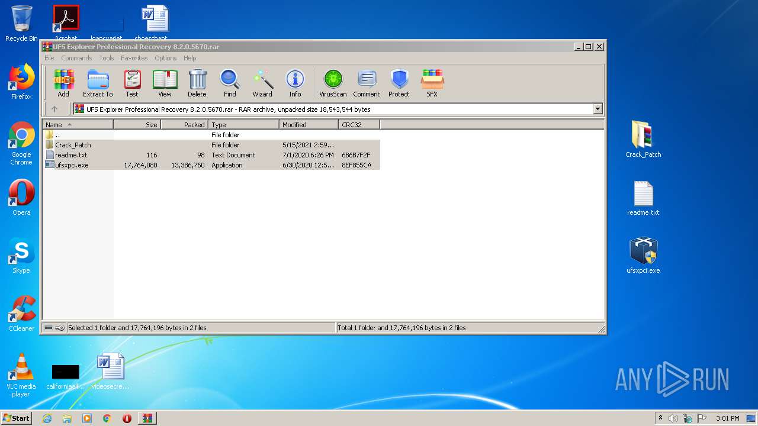Open the Tools menu

[x=107, y=58]
